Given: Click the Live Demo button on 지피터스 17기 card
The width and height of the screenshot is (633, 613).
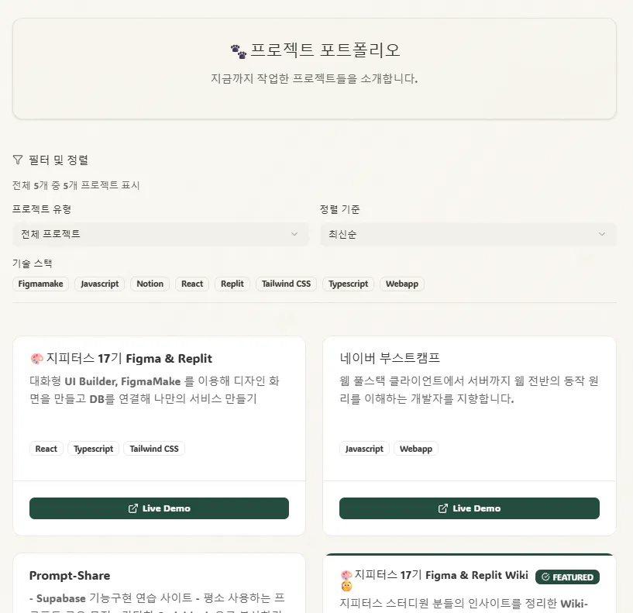Looking at the screenshot, I should click(x=159, y=508).
